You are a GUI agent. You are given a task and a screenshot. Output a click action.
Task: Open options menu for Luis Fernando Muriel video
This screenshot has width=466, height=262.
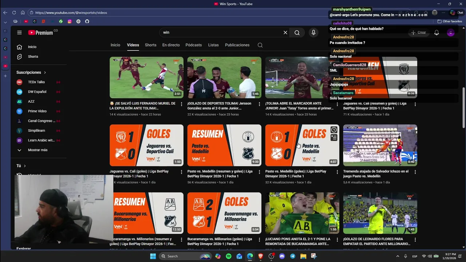coord(181,104)
